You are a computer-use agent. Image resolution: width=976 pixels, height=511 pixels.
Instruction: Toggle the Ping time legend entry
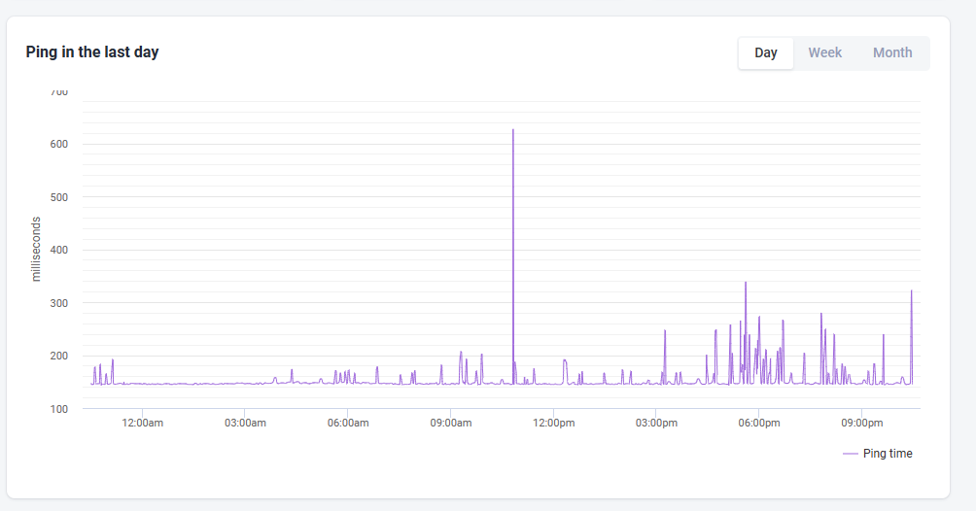click(878, 454)
